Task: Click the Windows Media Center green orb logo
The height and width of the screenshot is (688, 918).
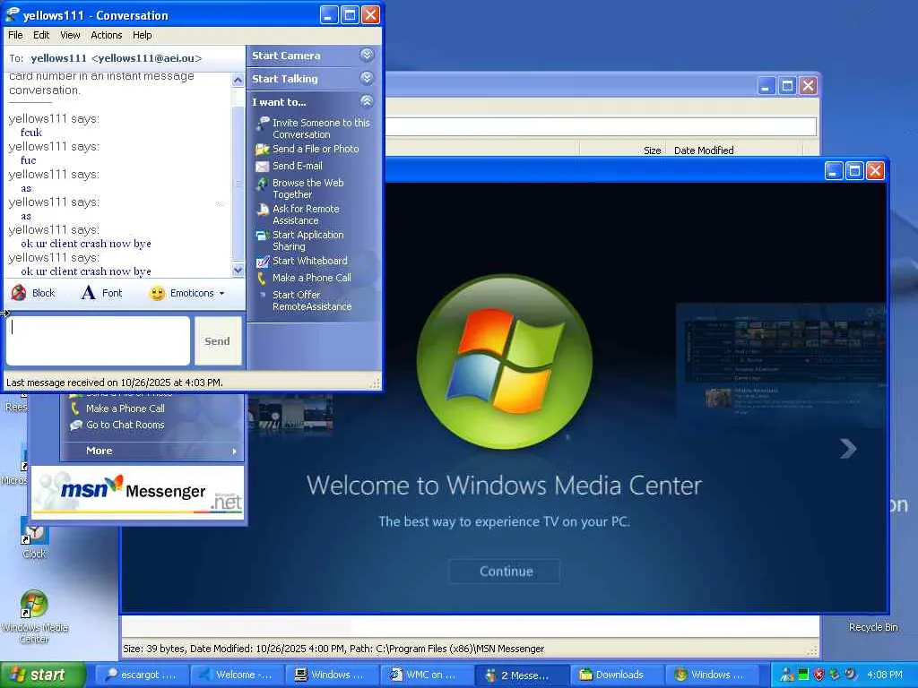Action: click(505, 362)
